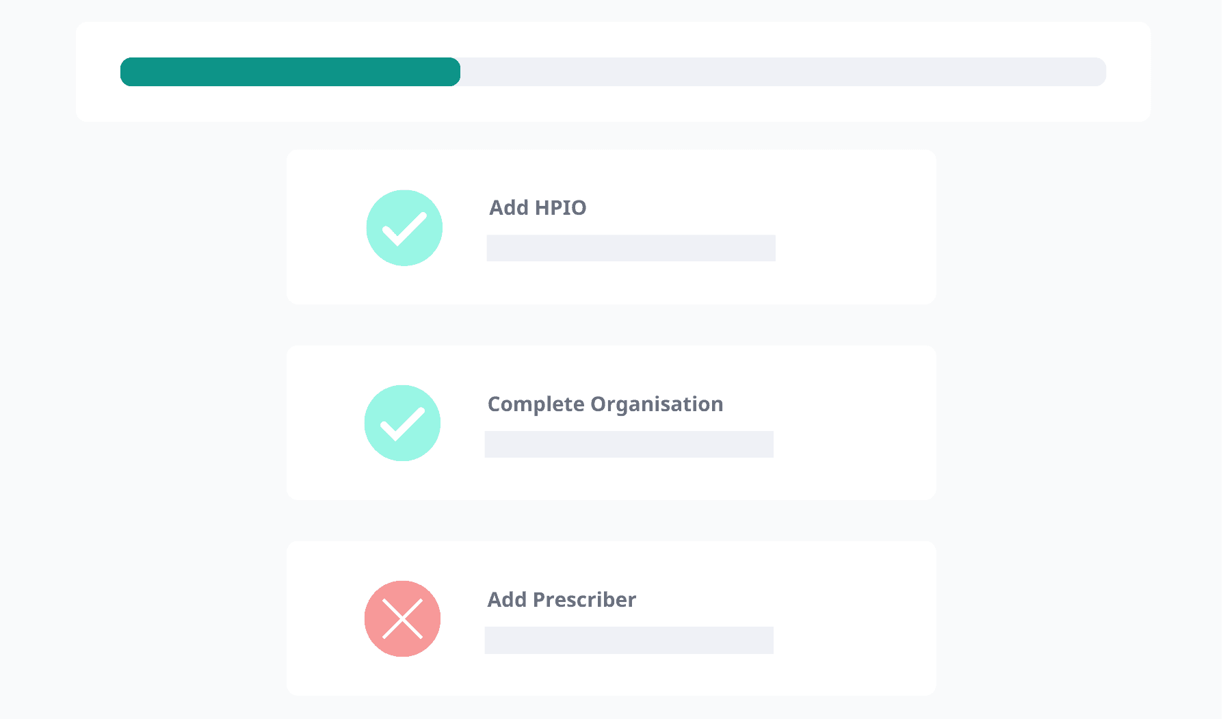The height and width of the screenshot is (719, 1223).
Task: Click the white cross inside the Prescriber circle
Action: pos(402,618)
